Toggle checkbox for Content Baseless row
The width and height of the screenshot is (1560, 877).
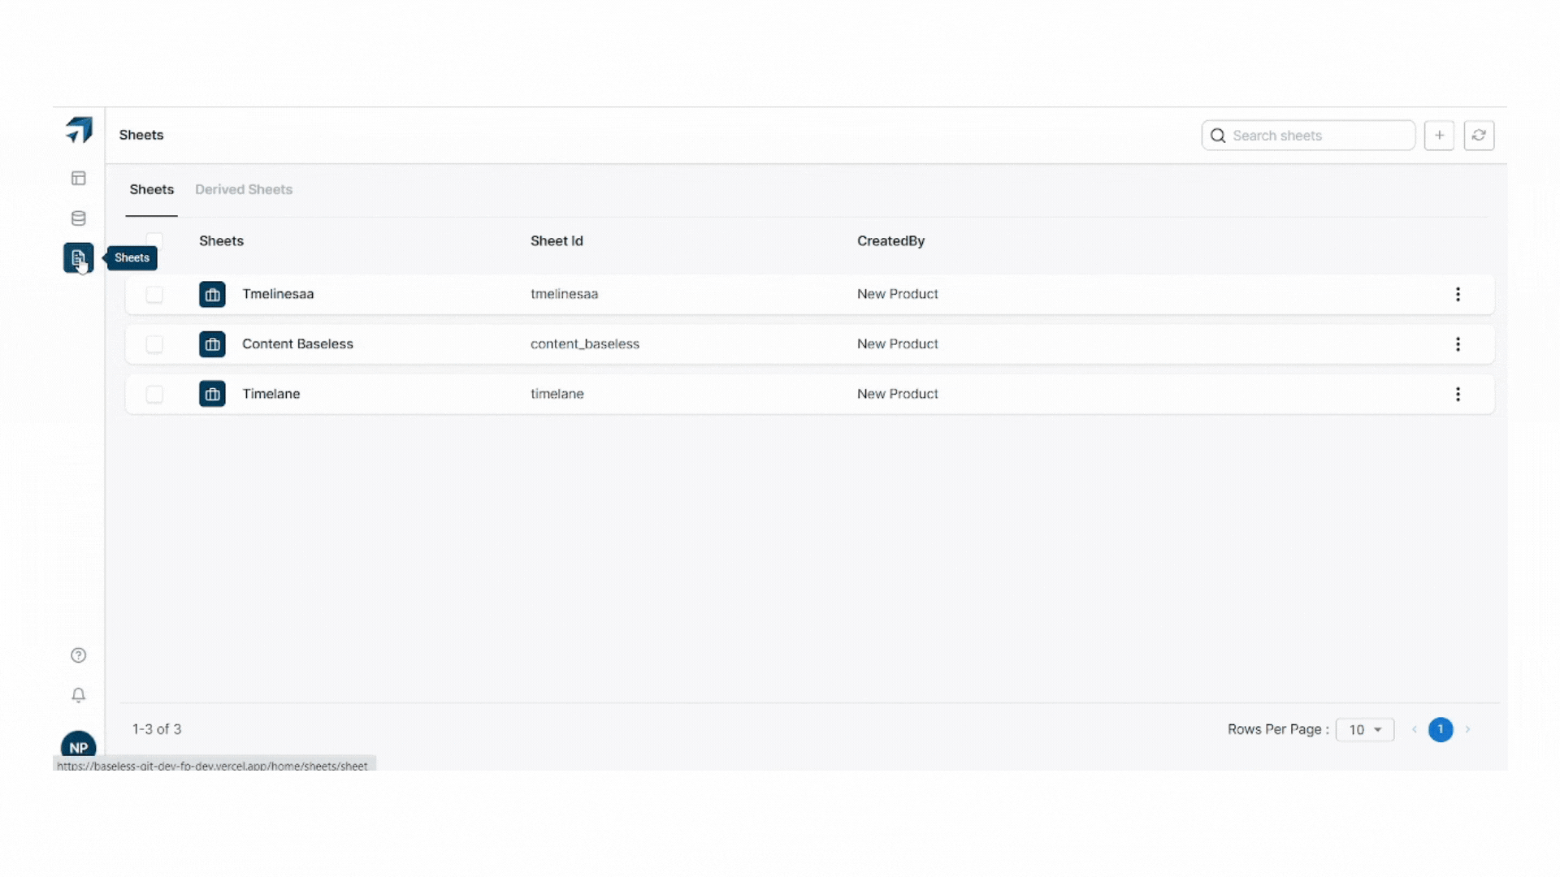(154, 343)
